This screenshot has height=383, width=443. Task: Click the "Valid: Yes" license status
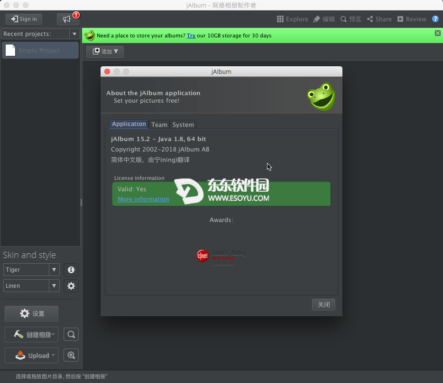coord(132,189)
